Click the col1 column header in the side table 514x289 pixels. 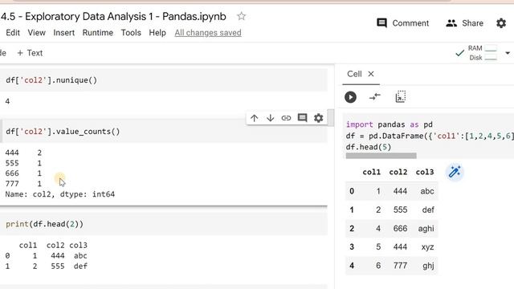[371, 172]
